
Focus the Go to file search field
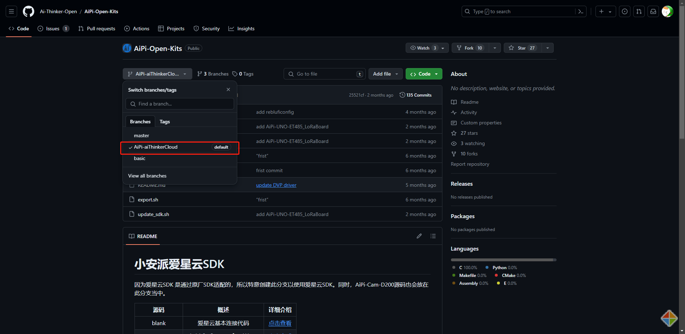pos(325,74)
